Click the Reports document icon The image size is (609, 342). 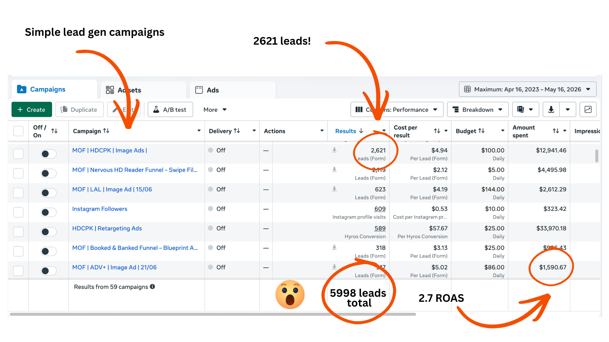point(520,109)
